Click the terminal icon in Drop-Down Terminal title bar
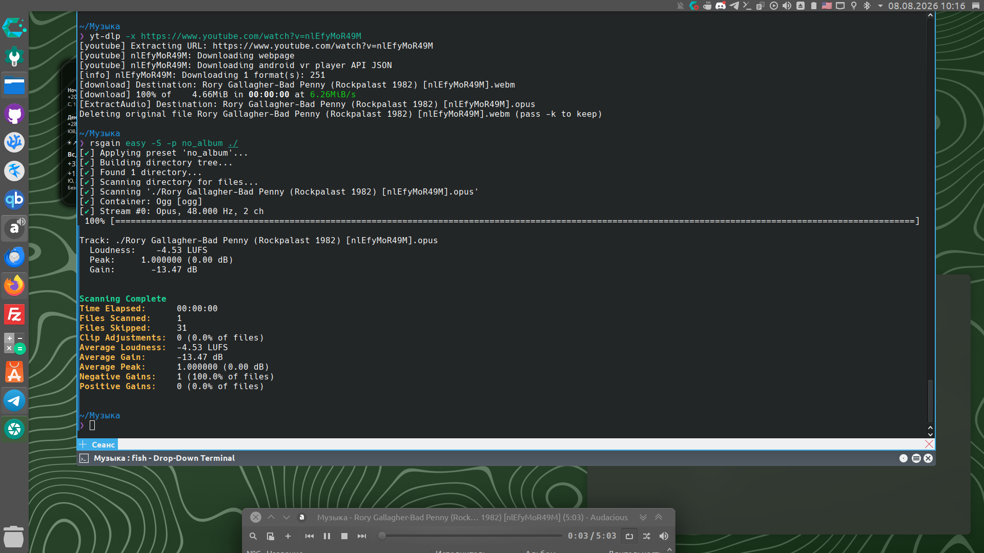This screenshot has height=553, width=984. tap(84, 458)
